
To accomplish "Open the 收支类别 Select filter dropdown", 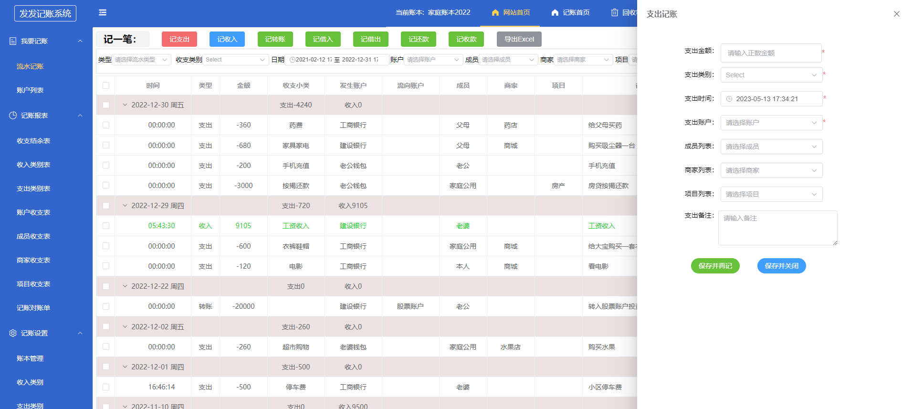I will coord(236,60).
